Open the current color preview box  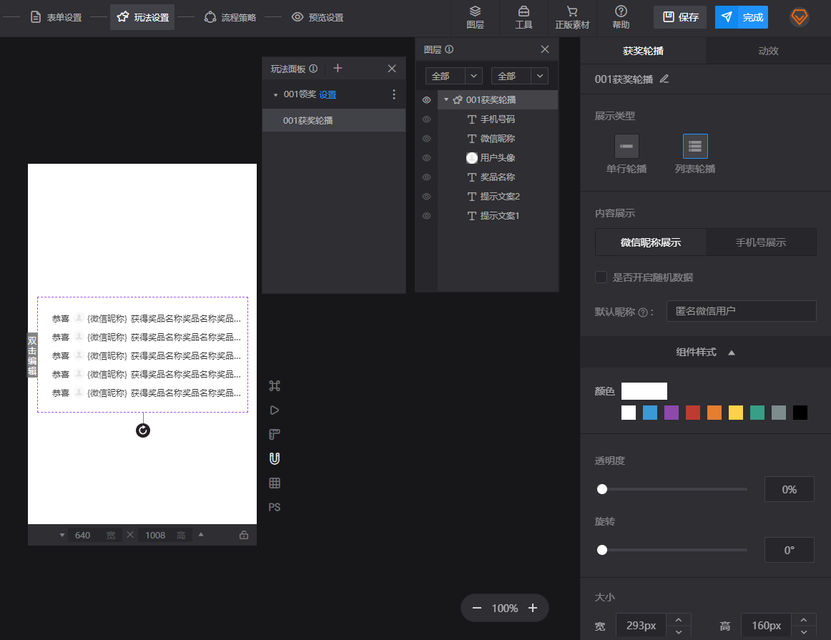(644, 391)
